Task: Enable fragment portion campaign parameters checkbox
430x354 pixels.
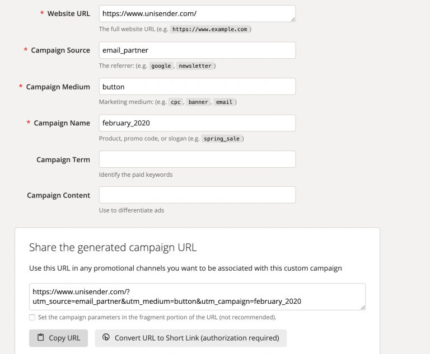Action: point(32,317)
